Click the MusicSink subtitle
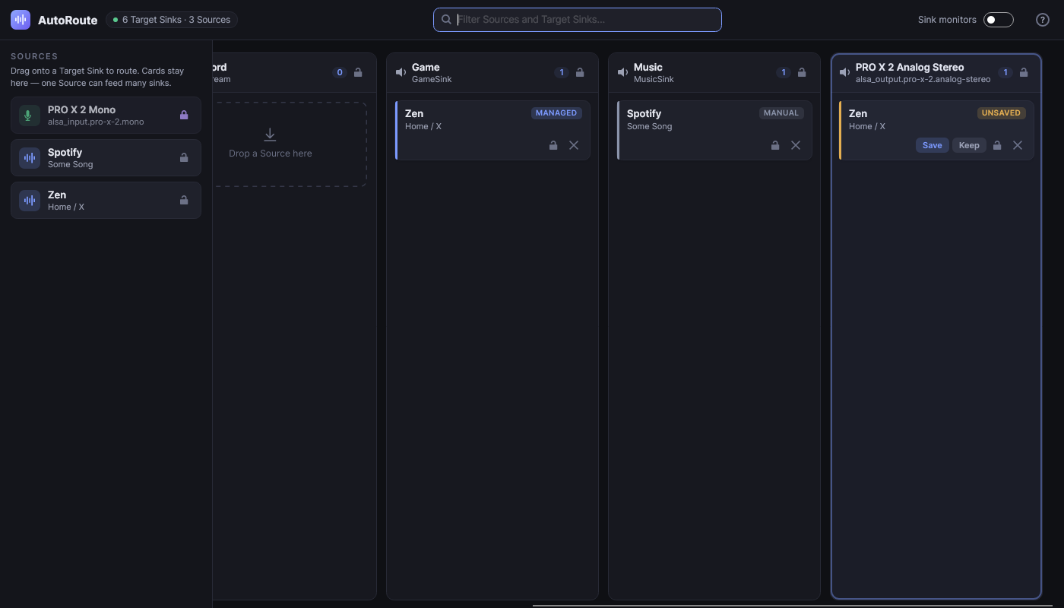1064x608 pixels. 654,79
